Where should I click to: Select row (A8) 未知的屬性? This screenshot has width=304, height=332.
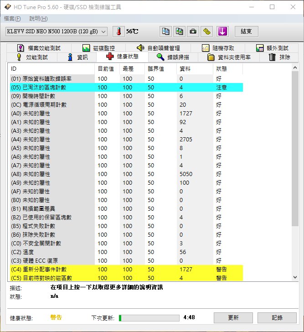point(127,174)
